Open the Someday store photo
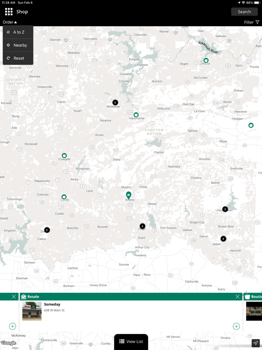The height and width of the screenshot is (350, 262). [32, 311]
